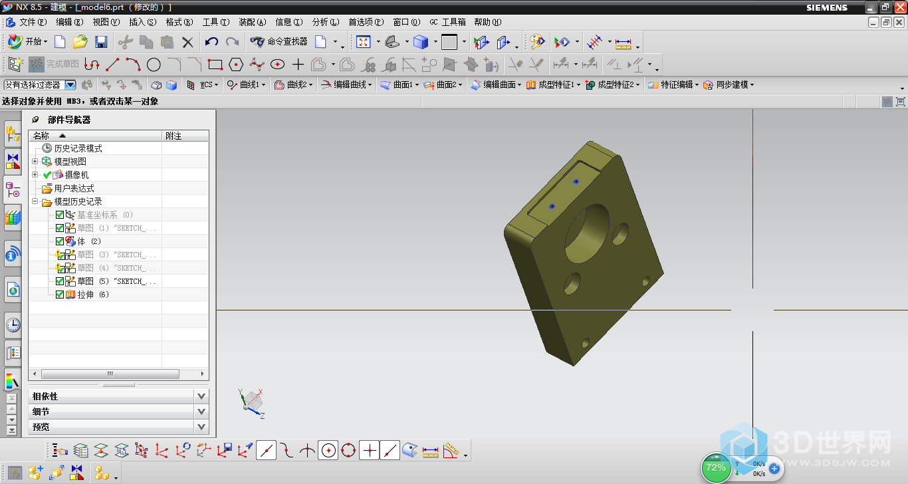Expand the 模型视图 tree node
This screenshot has width=908, height=484.
click(x=35, y=162)
